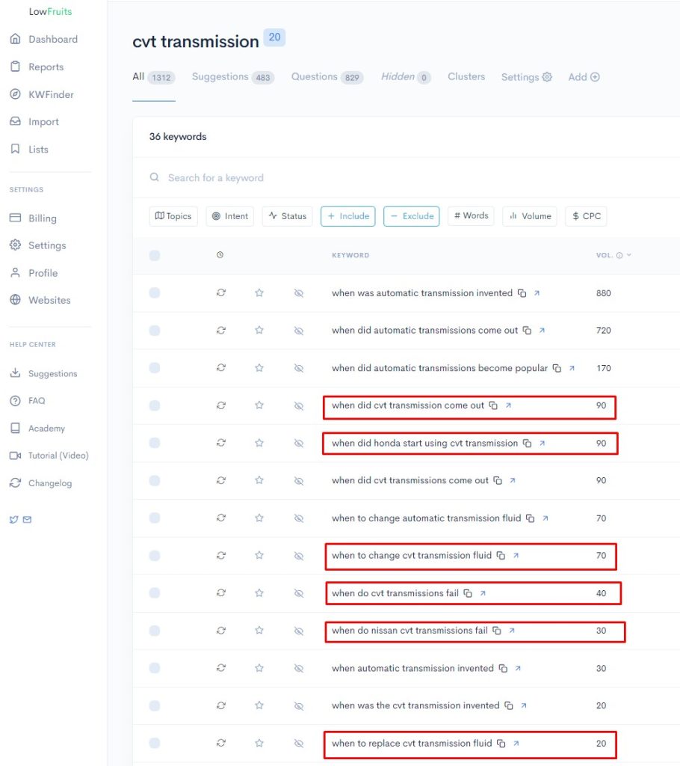Switch to the Suggestions 483 tab
The image size is (680, 766).
point(233,77)
